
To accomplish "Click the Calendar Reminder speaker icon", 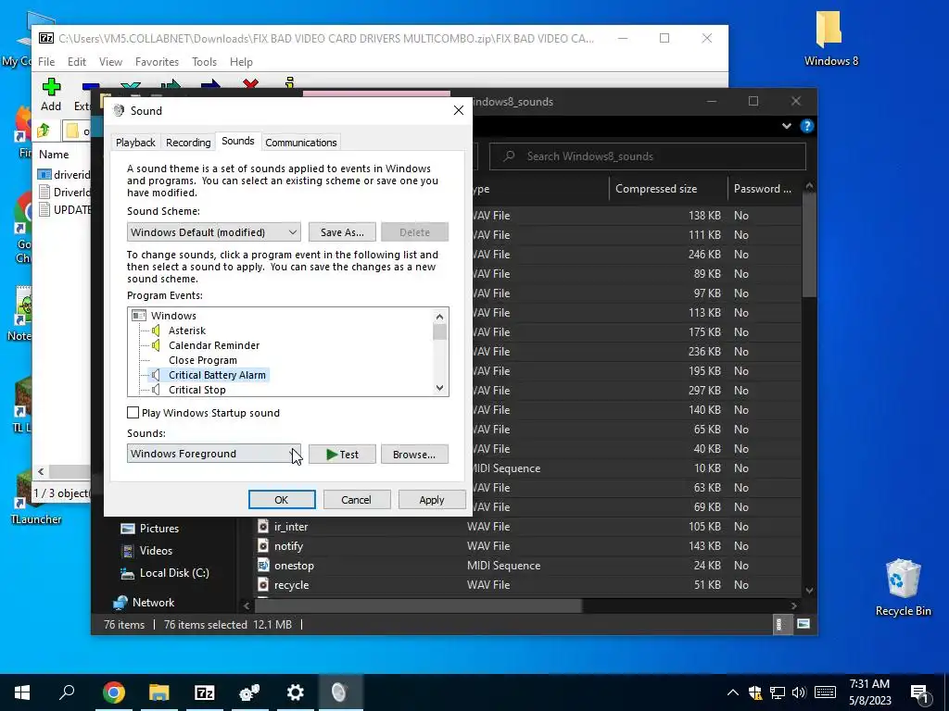I will (x=156, y=345).
